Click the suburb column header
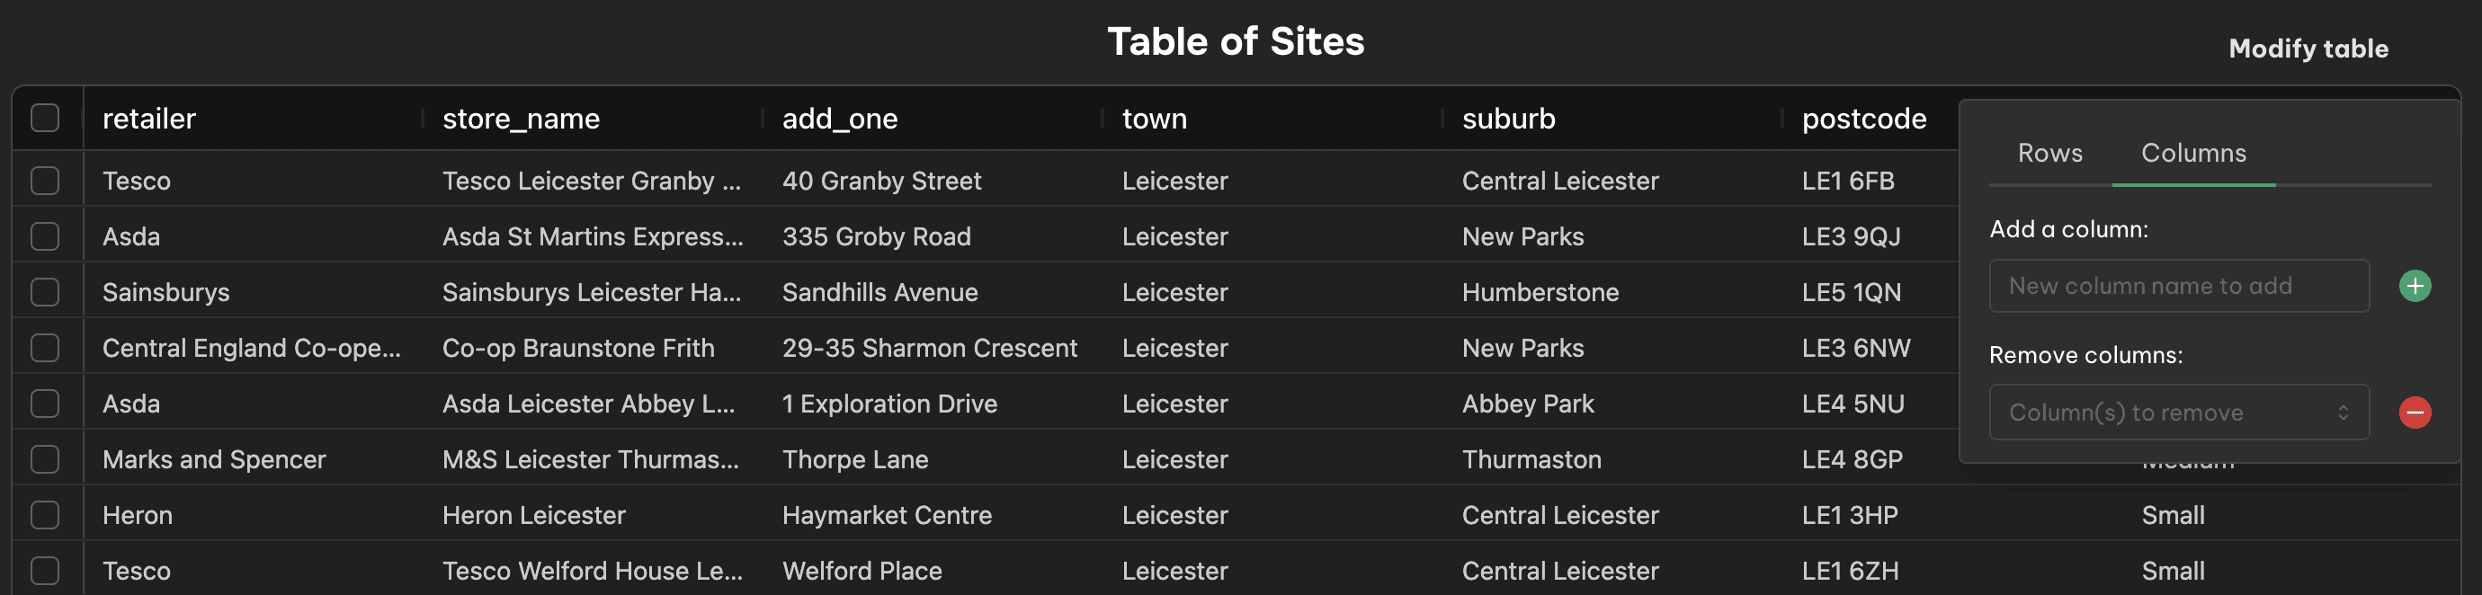This screenshot has width=2482, height=595. pos(1509,119)
